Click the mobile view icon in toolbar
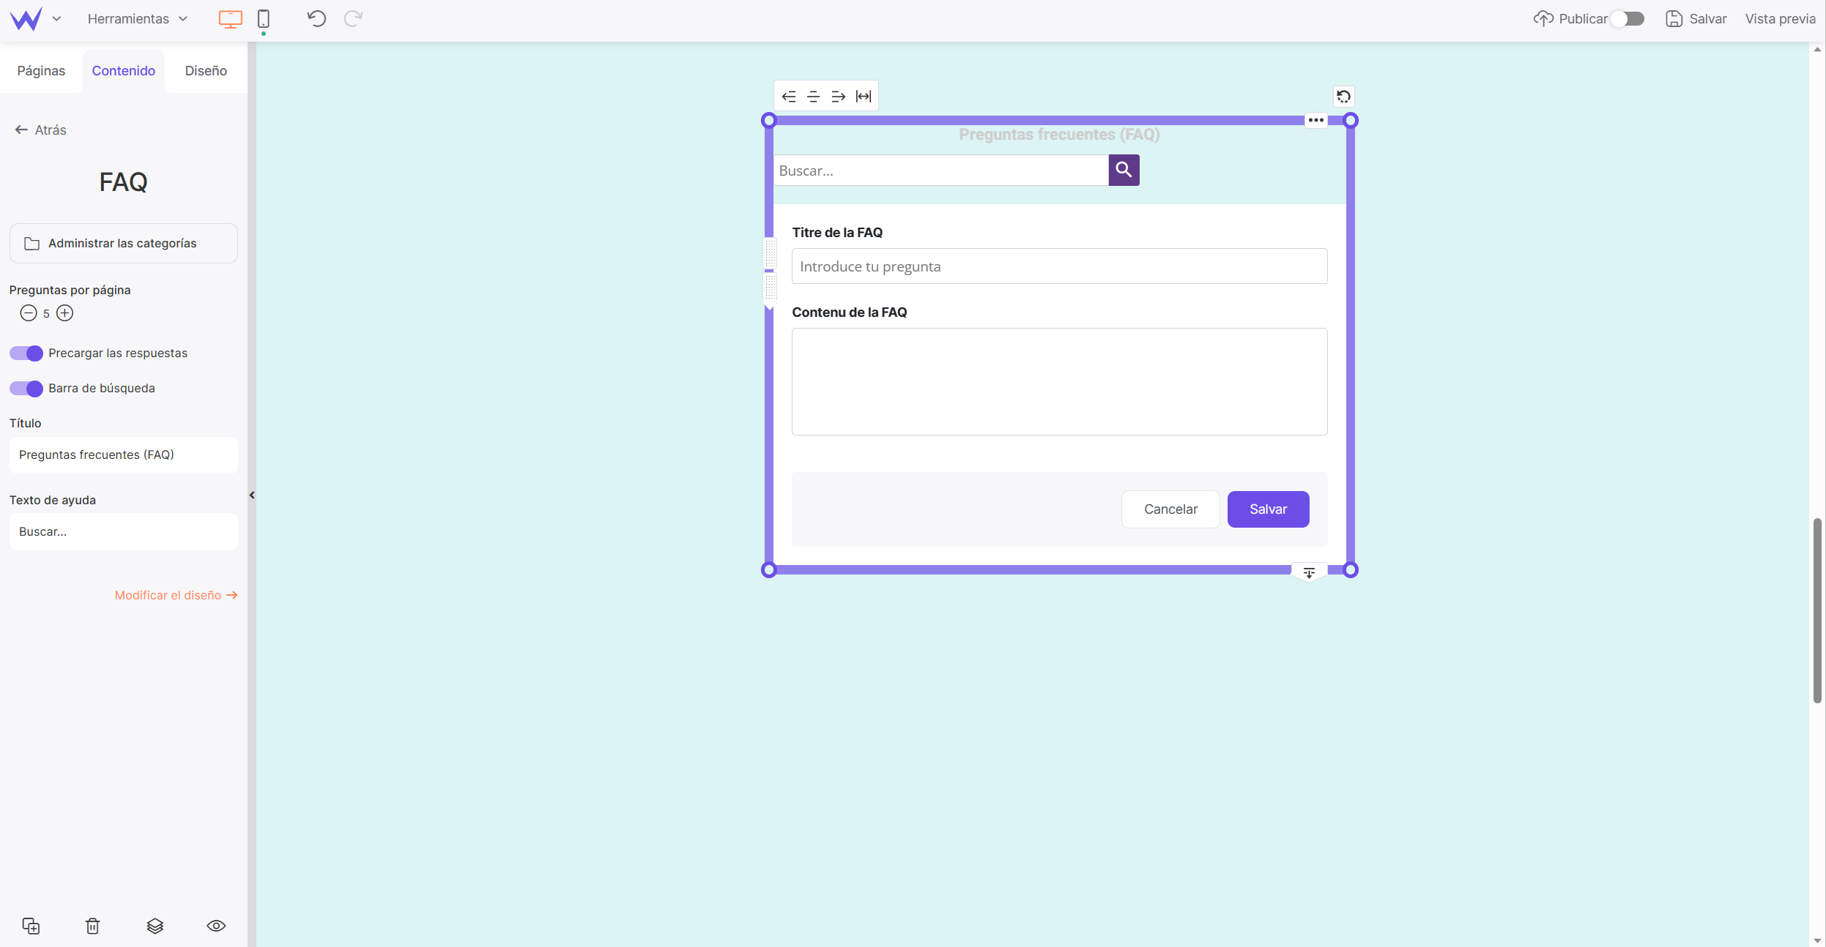Image resolution: width=1826 pixels, height=947 pixels. (x=263, y=18)
